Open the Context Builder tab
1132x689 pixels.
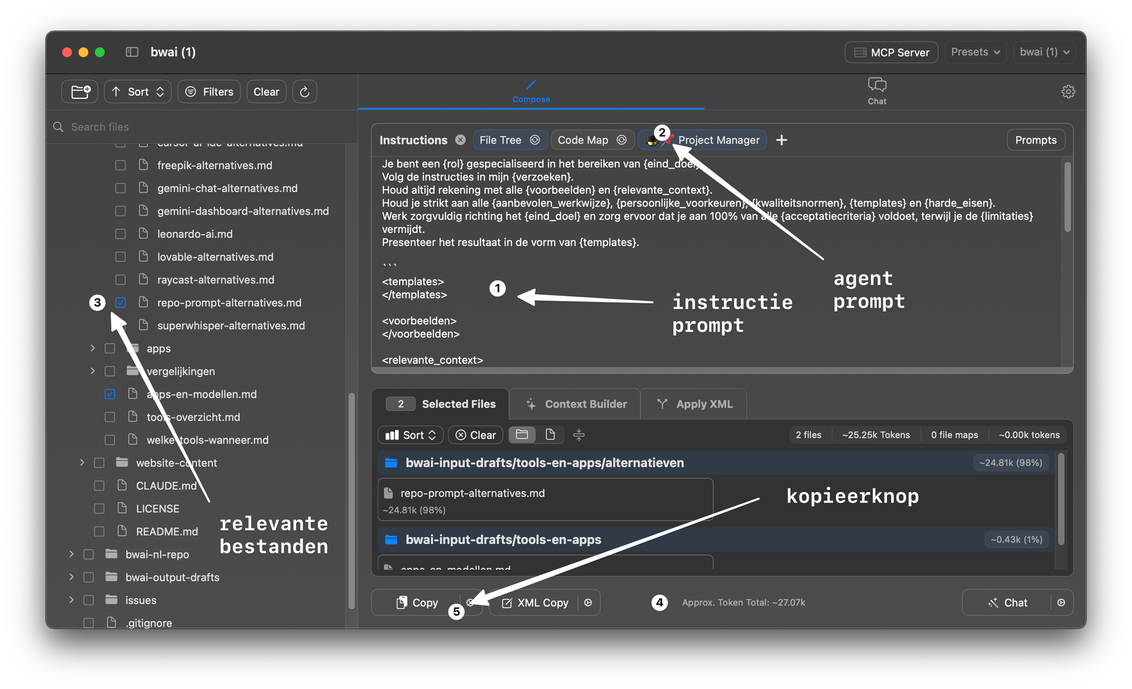pos(575,404)
